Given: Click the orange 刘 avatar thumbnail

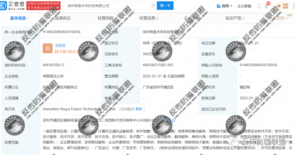Looking at the screenshot, I should tap(48, 48).
